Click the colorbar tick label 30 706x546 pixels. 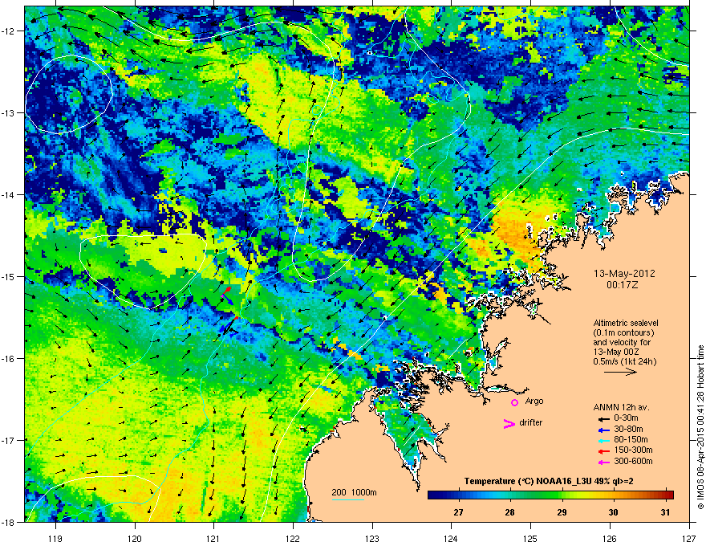click(613, 512)
